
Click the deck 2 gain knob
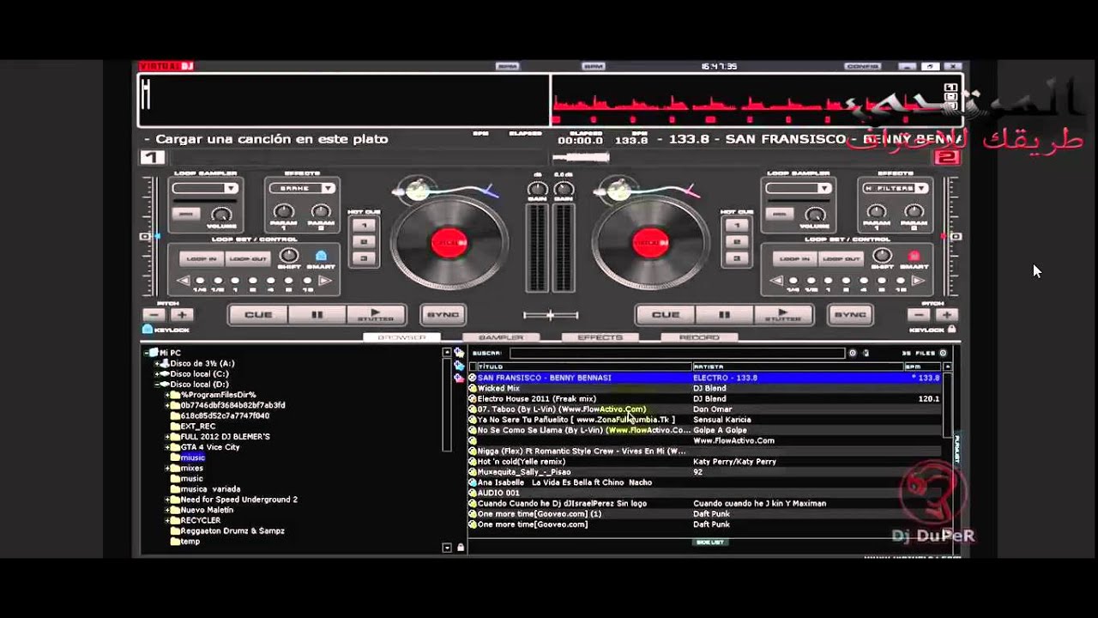pos(564,190)
